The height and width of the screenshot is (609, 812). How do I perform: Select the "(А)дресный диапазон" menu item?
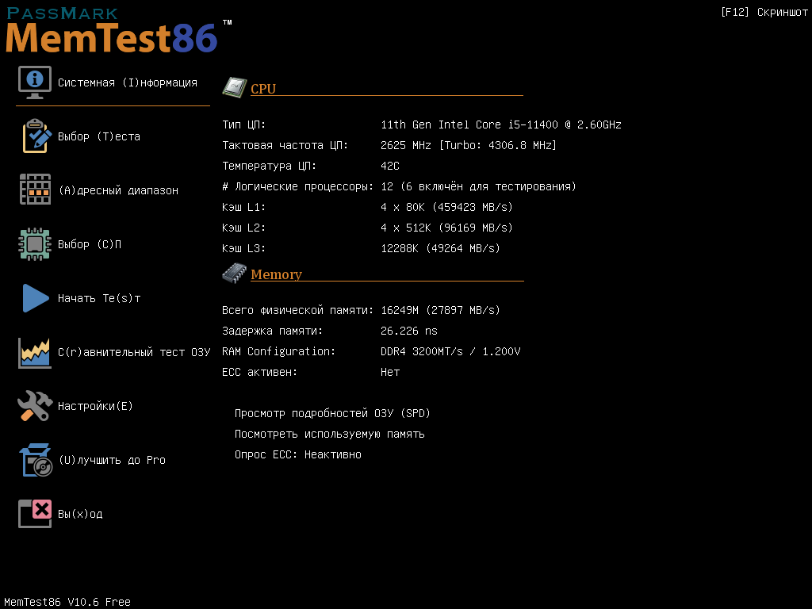click(x=119, y=190)
